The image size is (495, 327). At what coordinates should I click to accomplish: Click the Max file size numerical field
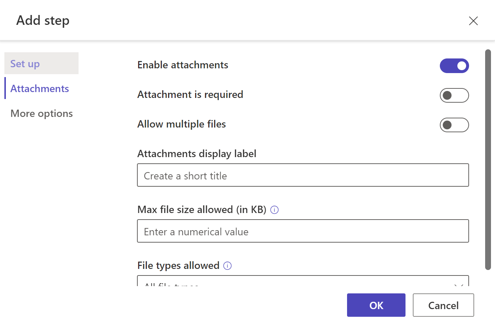[x=303, y=231]
